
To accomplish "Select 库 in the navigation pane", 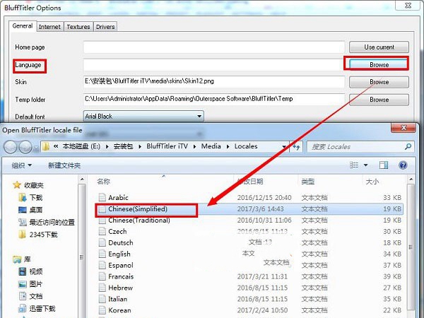I will coord(22,259).
